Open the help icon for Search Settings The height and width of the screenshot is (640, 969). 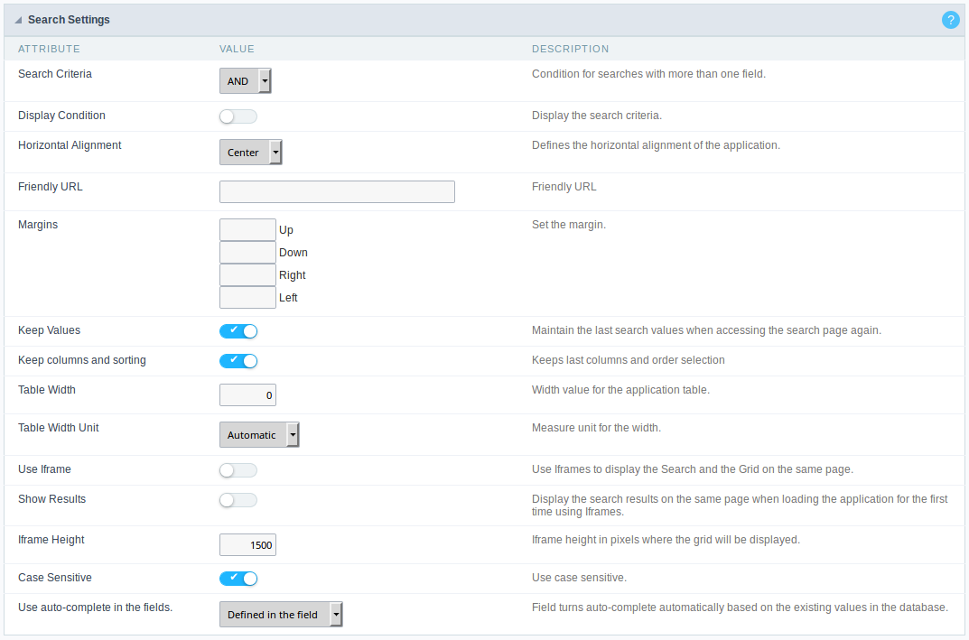tap(950, 19)
